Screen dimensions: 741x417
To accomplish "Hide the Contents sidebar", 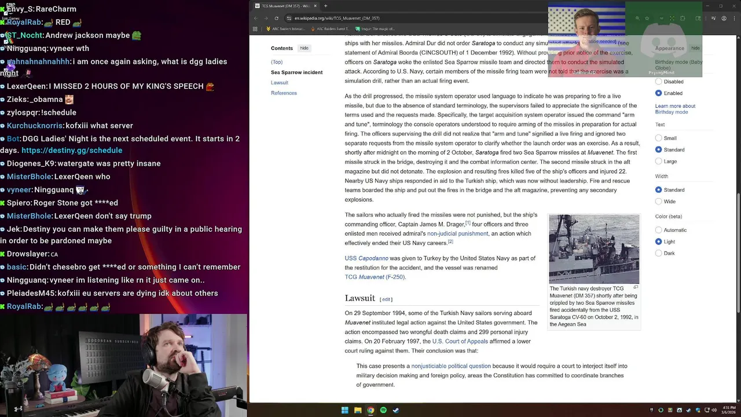I will [304, 48].
